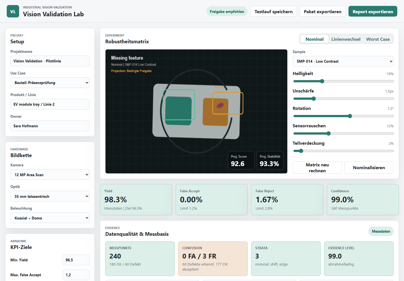
Task: Click the Confidence 99.0% card
Action: point(363,200)
